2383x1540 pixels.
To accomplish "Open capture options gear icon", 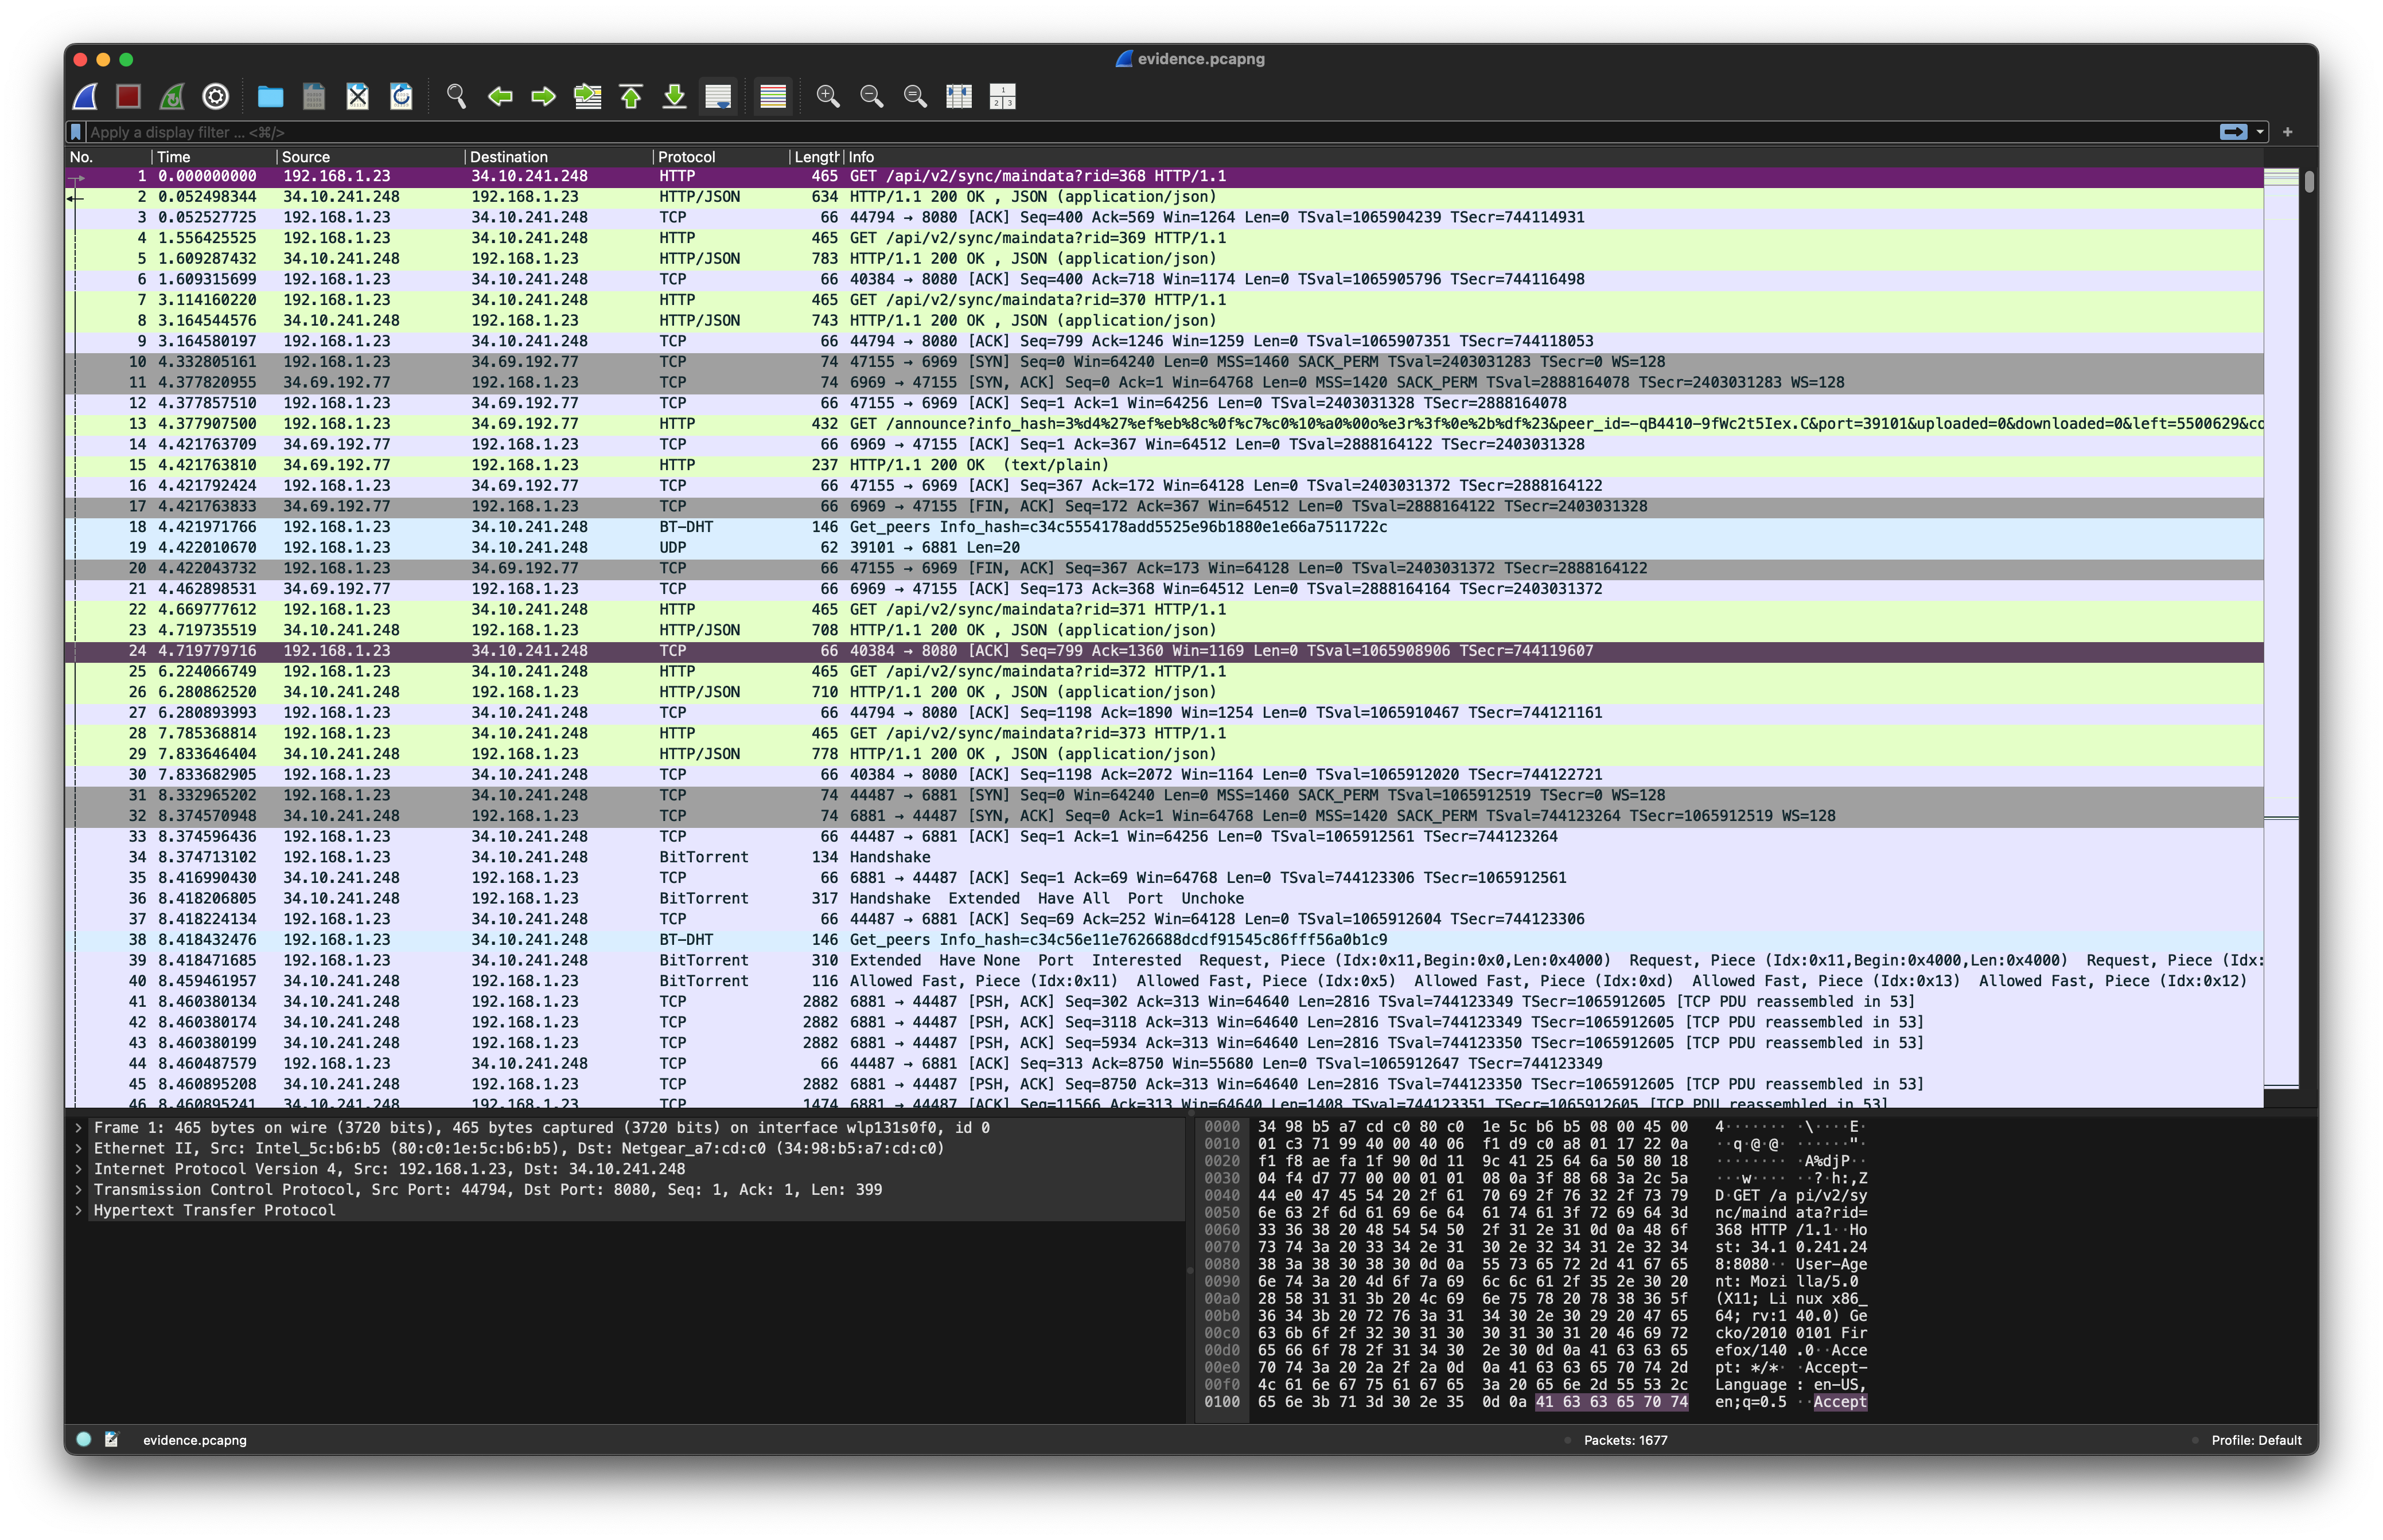I will point(215,96).
